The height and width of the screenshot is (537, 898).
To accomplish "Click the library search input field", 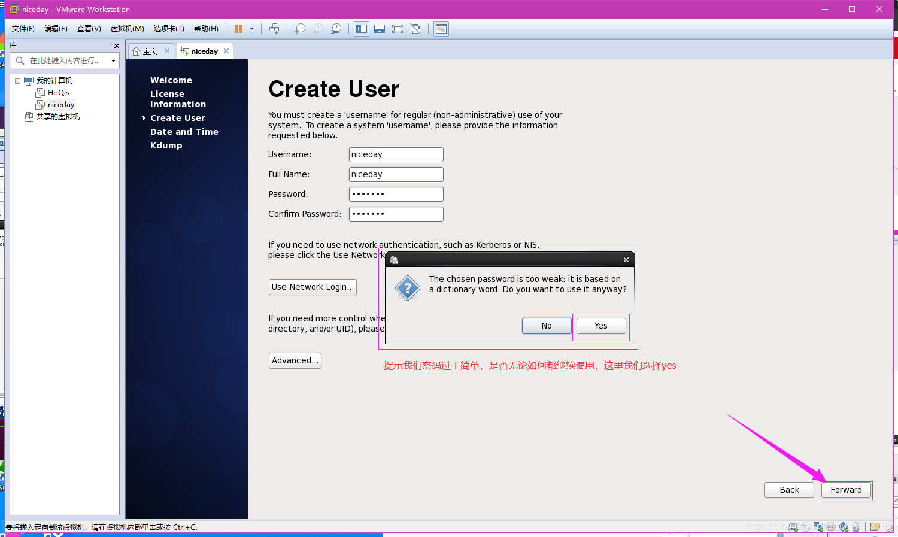I will [65, 60].
